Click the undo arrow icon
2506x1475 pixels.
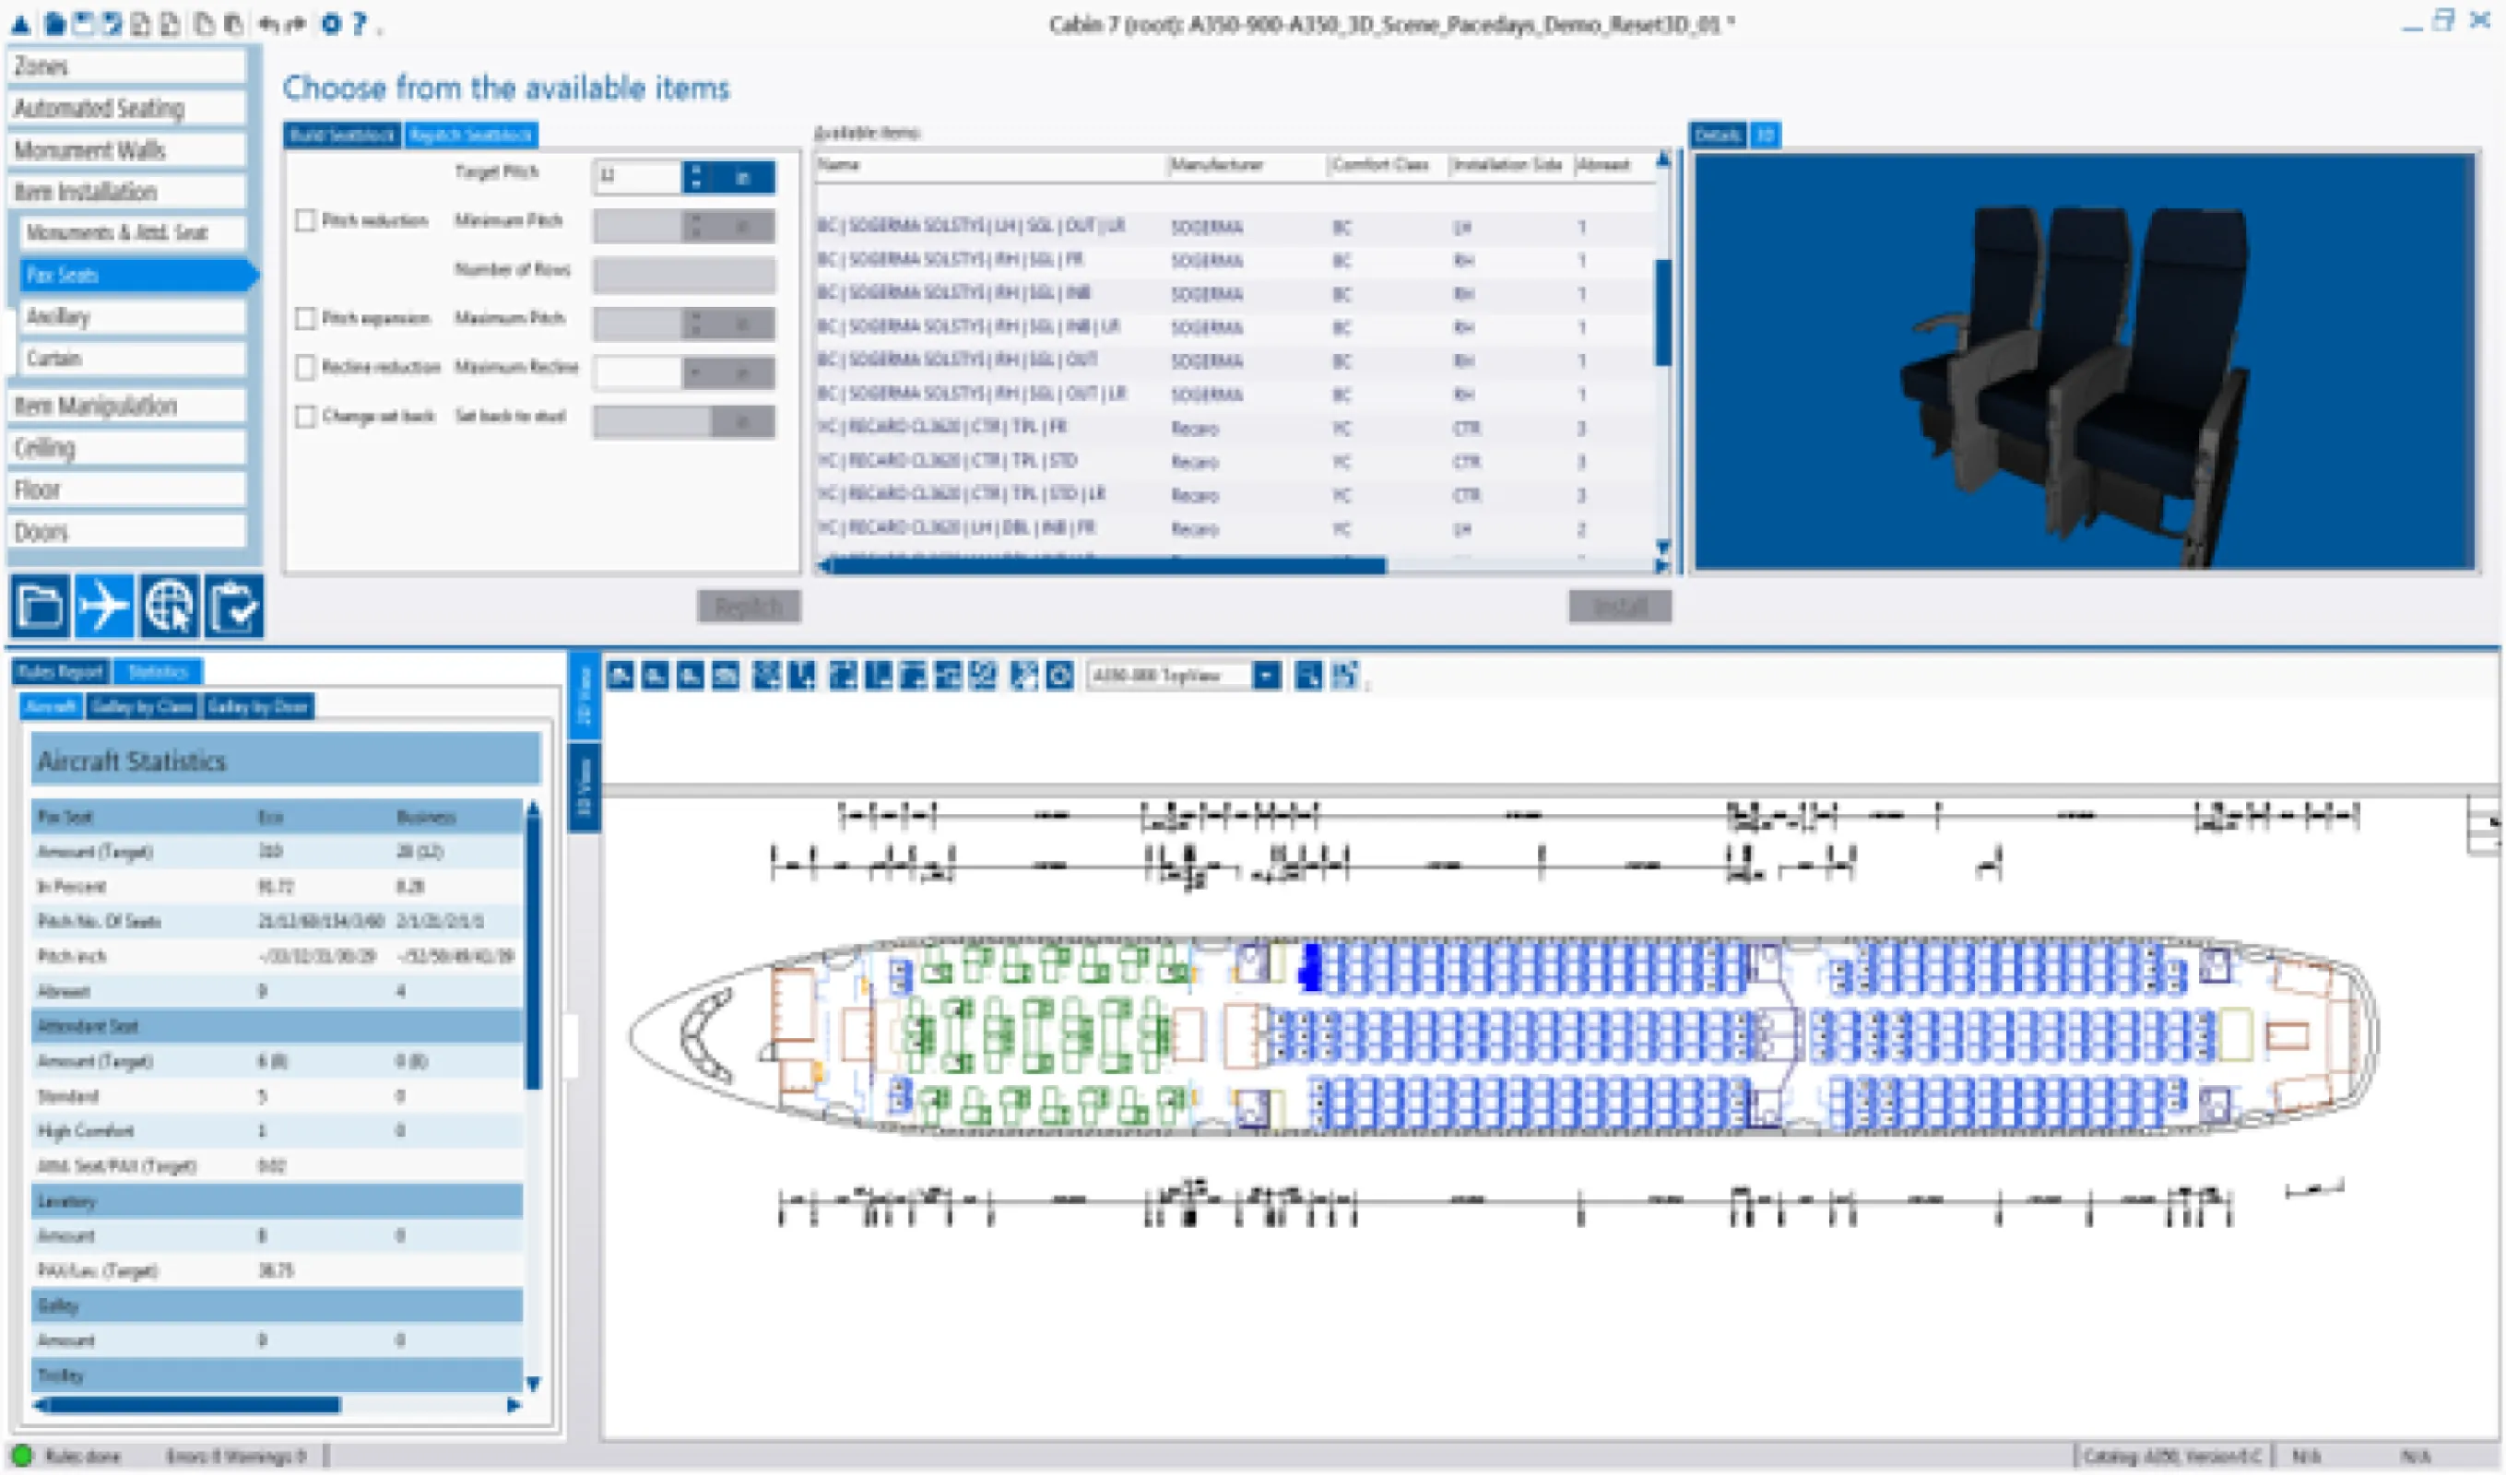267,24
